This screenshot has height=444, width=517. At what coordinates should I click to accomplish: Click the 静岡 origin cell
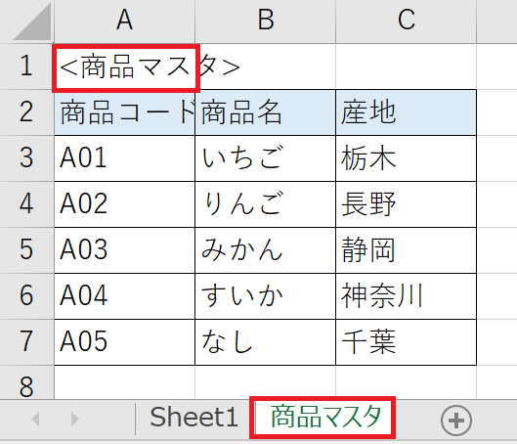click(406, 250)
